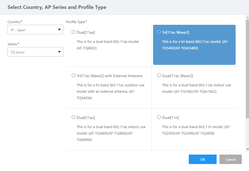Confirm the selection with OK
Image resolution: width=249 pixels, height=171 pixels.
click(x=202, y=159)
